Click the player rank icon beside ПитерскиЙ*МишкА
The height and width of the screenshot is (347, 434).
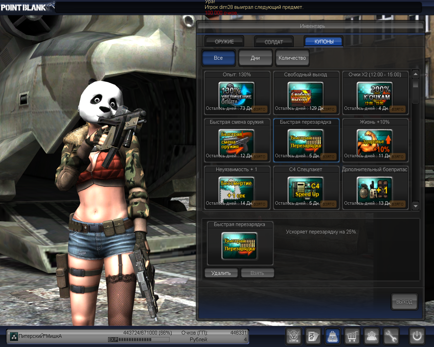14,336
